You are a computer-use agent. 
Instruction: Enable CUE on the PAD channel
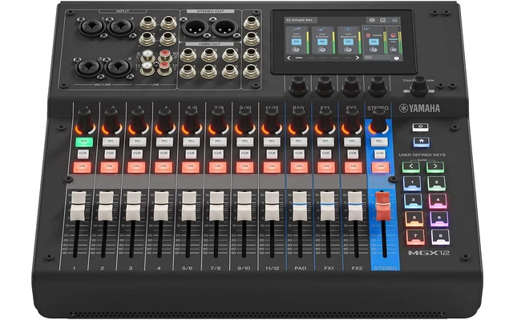coord(299,154)
